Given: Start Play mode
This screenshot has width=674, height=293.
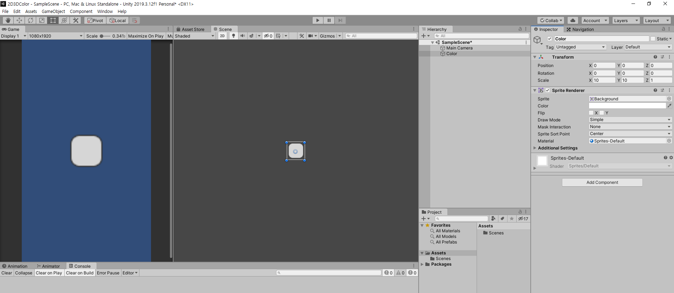Looking at the screenshot, I should (318, 20).
